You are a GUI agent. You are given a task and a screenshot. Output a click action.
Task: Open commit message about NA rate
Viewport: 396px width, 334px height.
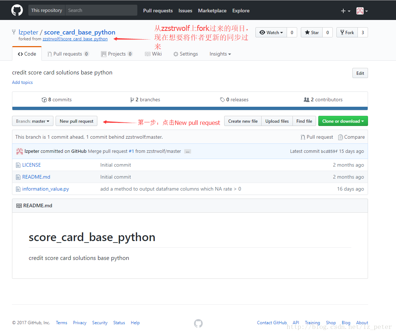coord(171,189)
